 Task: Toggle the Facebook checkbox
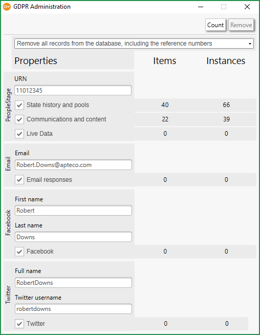19,252
